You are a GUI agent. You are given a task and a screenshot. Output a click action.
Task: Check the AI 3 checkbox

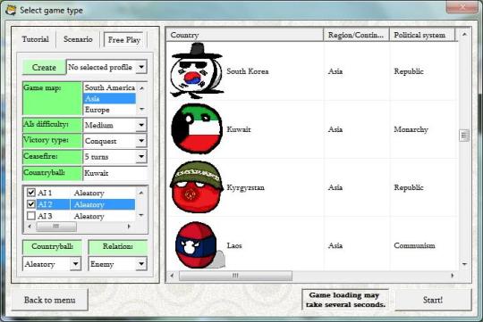tap(31, 216)
